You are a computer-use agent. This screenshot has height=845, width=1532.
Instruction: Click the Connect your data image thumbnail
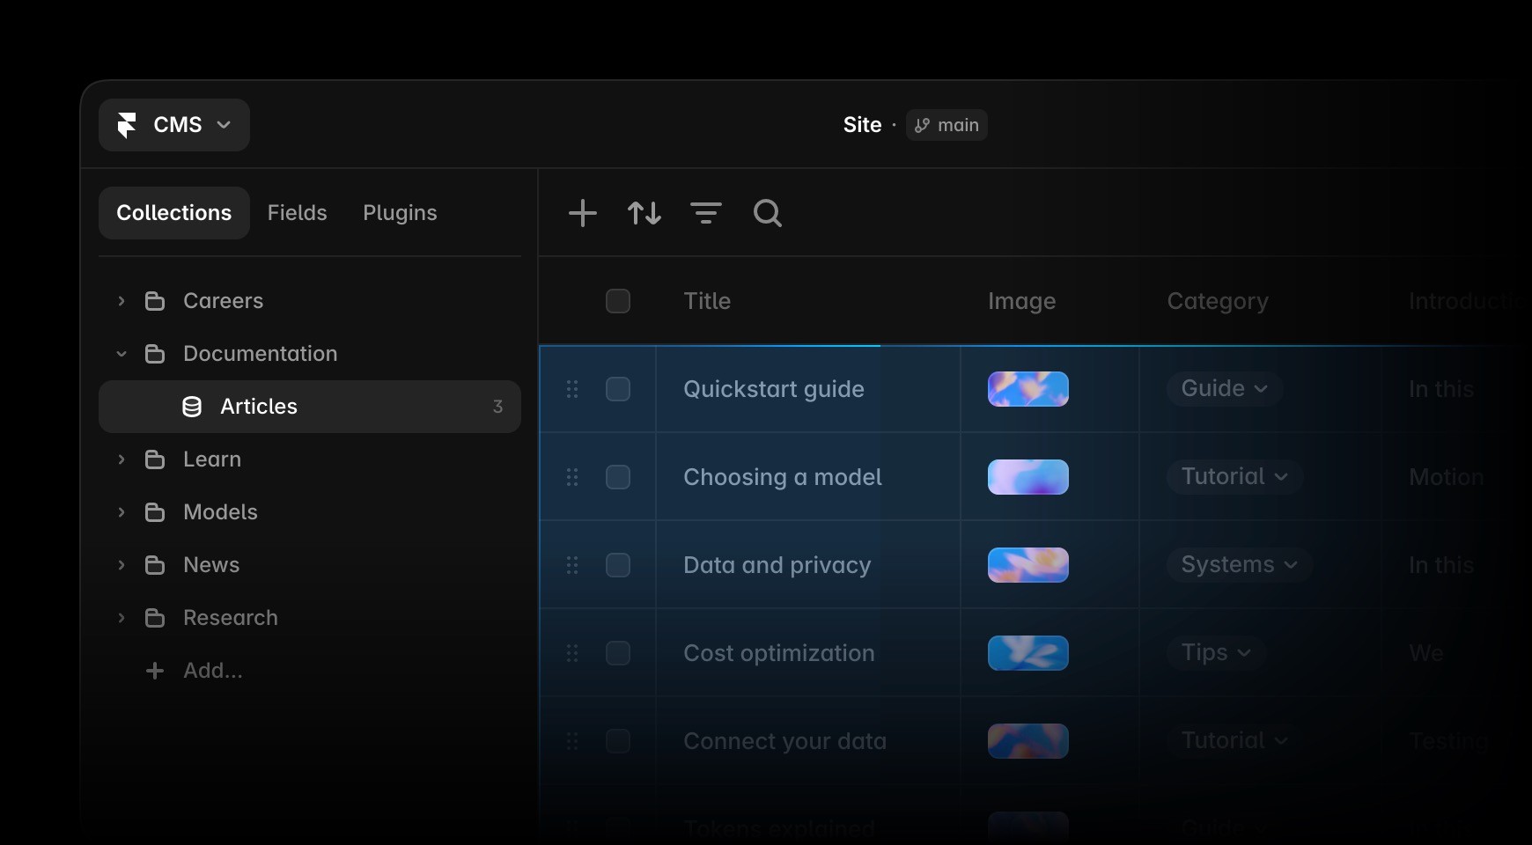(x=1028, y=741)
